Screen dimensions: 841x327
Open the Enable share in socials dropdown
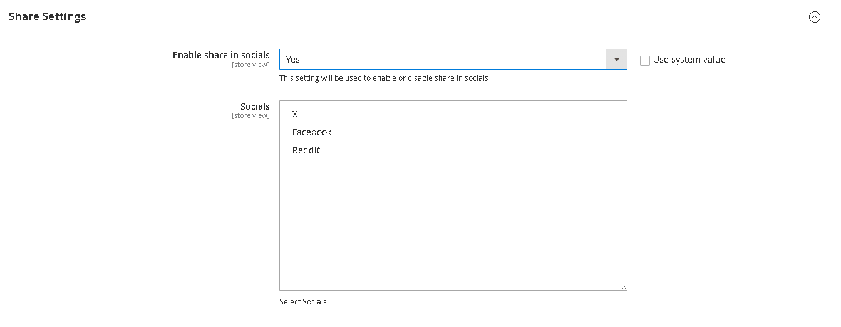click(x=443, y=60)
